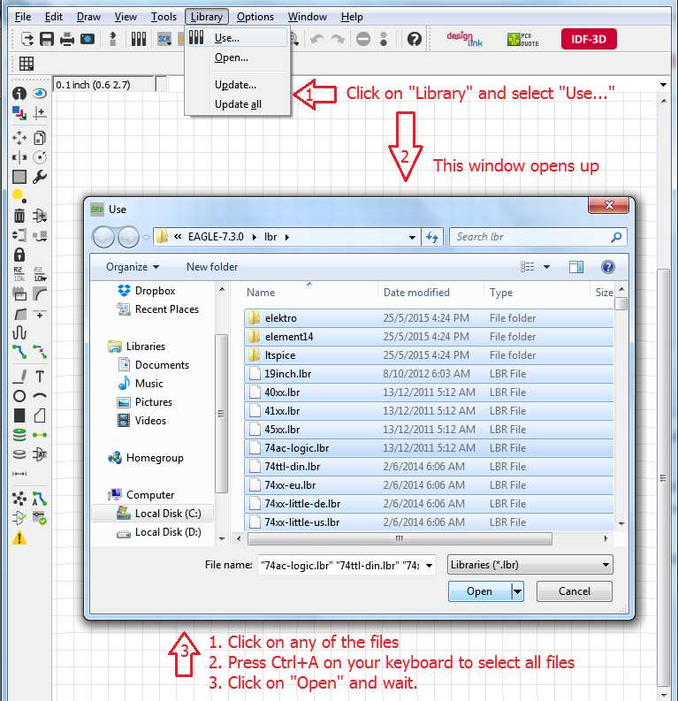Open the Options menu
This screenshot has width=678, height=701.
pos(255,17)
